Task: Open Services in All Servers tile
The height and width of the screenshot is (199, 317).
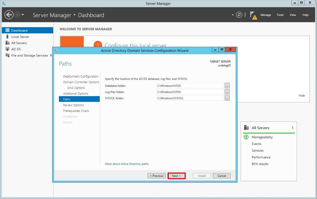Action: pos(257,151)
